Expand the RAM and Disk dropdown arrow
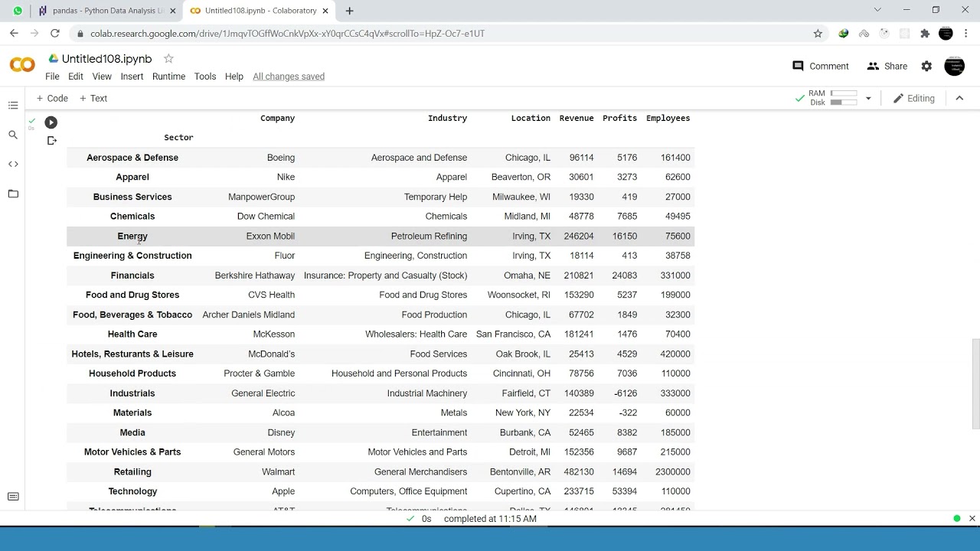Image resolution: width=980 pixels, height=551 pixels. coord(868,98)
